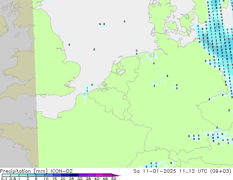The image size is (233, 180).
Task: Click the 5–10 mm legend color swatch
Action: [40, 175]
